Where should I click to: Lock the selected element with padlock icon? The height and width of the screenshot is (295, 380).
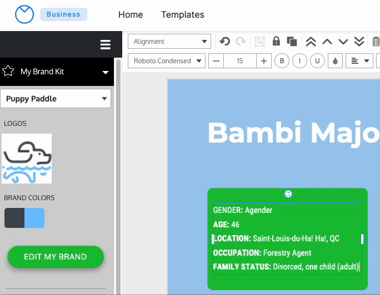point(276,42)
